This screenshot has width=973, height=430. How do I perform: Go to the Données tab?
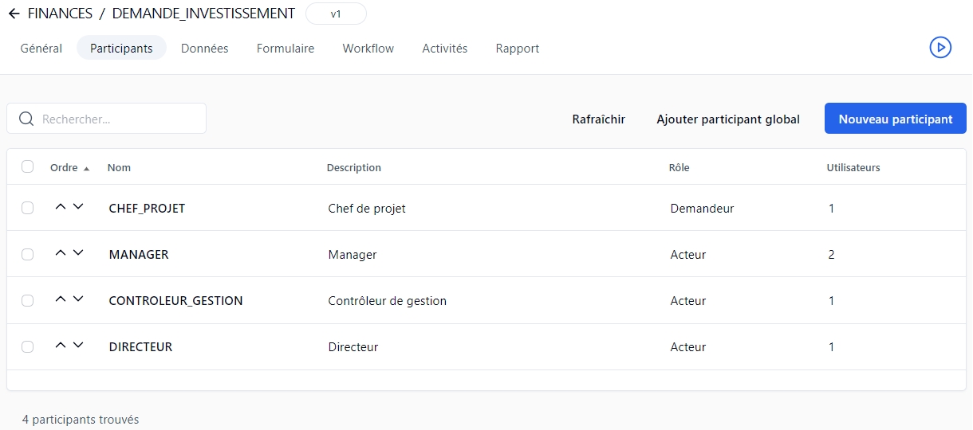pos(204,49)
